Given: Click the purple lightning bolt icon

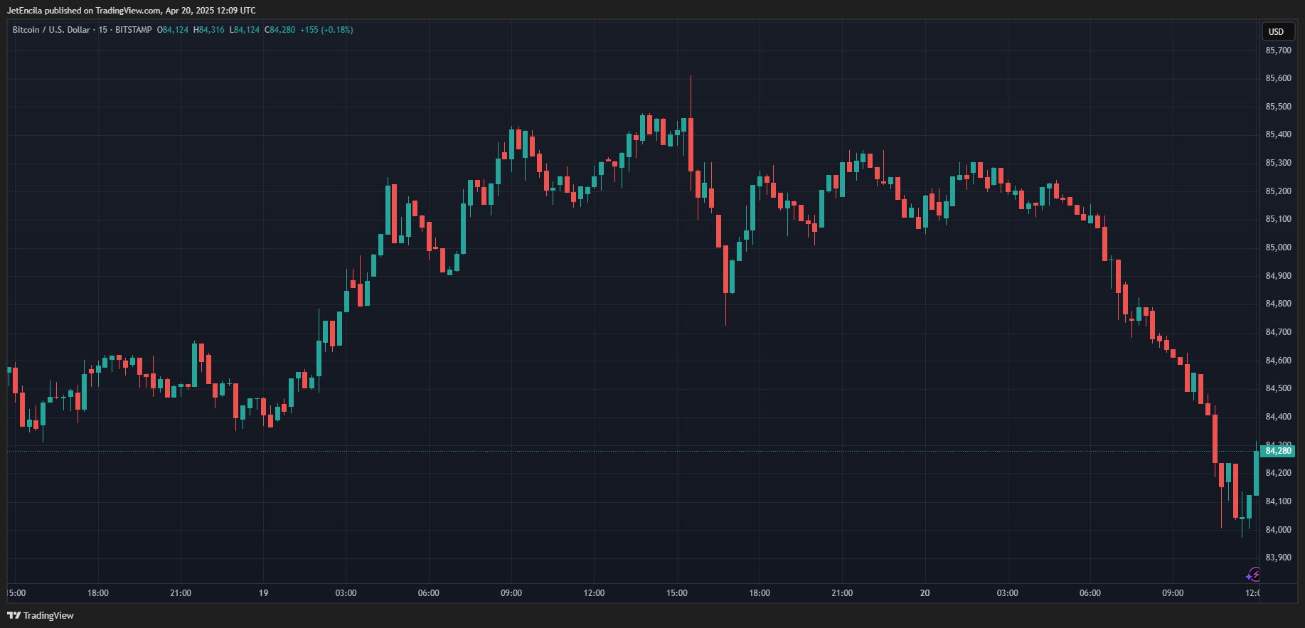Looking at the screenshot, I should pyautogui.click(x=1254, y=575).
